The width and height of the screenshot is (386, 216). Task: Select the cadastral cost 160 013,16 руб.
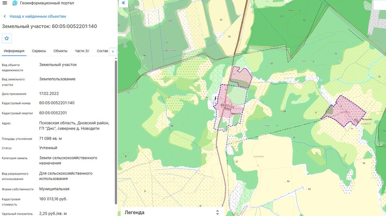pos(53,199)
